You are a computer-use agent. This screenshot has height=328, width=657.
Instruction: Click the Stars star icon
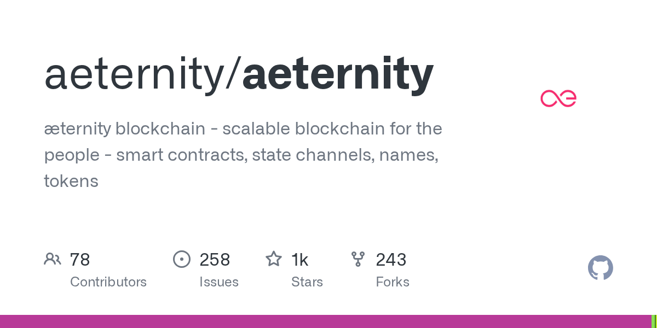pos(274,259)
